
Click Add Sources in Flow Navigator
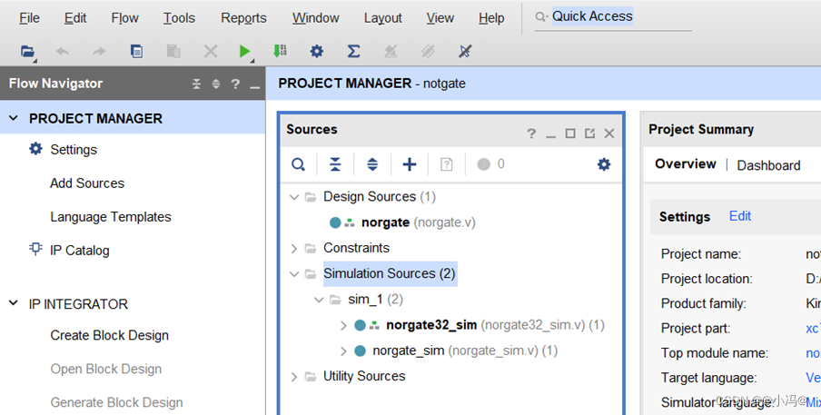87,183
